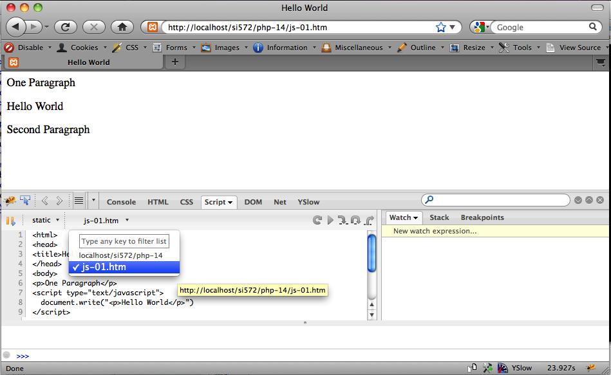Open Firebug in a new window
This screenshot has height=375, width=611.
[x=589, y=200]
